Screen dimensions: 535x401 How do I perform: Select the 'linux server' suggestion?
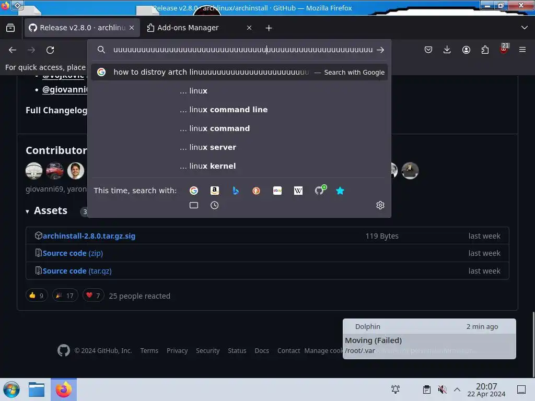pos(239,147)
